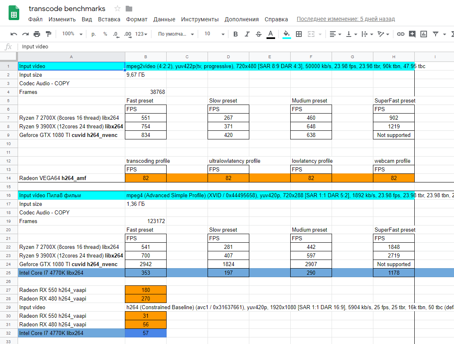The width and height of the screenshot is (454, 344).
Task: Open the text color picker
Action: [x=271, y=34]
